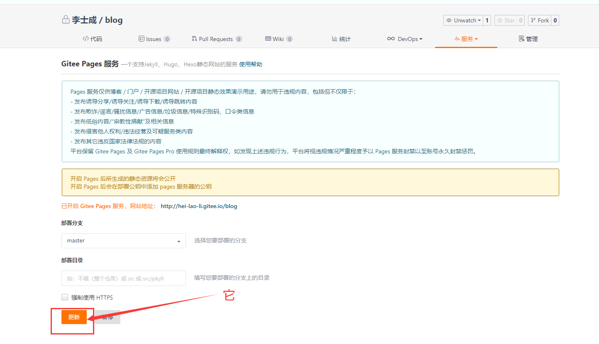This screenshot has width=599, height=344.
Task: Expand the 服务 services dropdown
Action: coord(466,39)
